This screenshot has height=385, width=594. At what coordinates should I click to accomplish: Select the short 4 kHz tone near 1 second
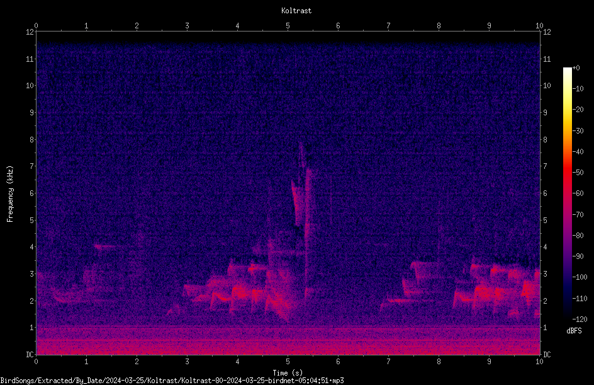click(105, 246)
